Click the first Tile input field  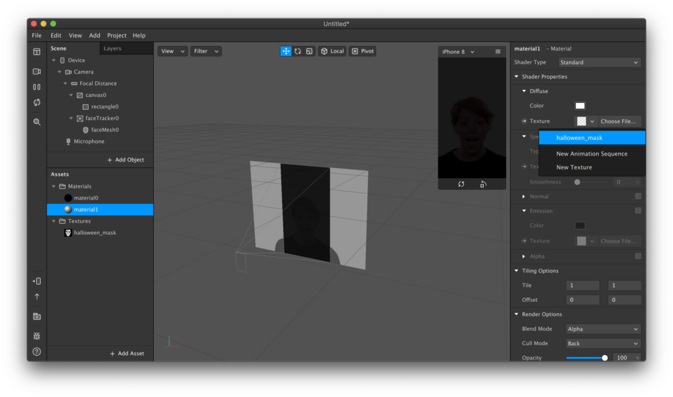[582, 285]
